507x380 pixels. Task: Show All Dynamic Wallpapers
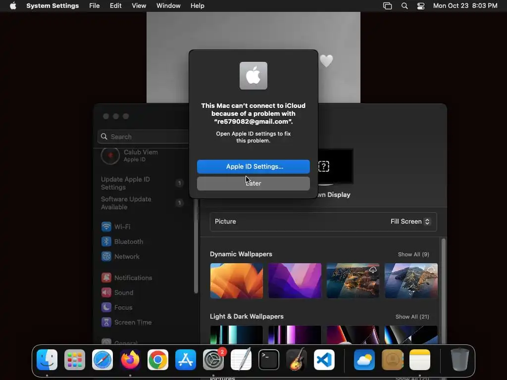coord(413,254)
